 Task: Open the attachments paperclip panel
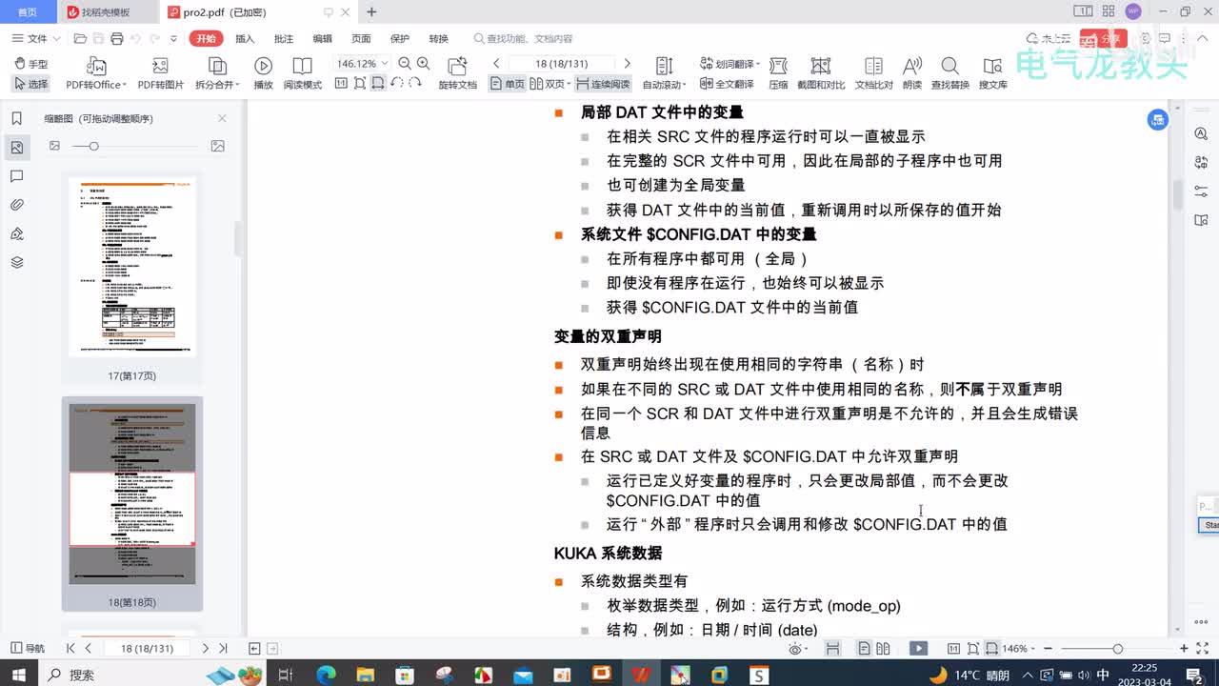[16, 205]
